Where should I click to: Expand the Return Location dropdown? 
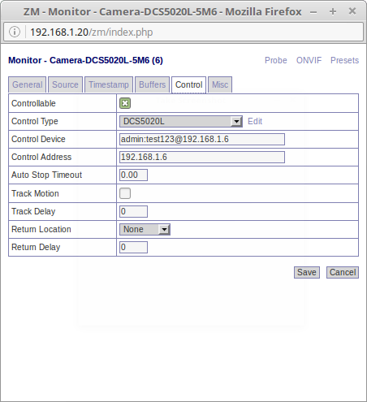tap(145, 229)
